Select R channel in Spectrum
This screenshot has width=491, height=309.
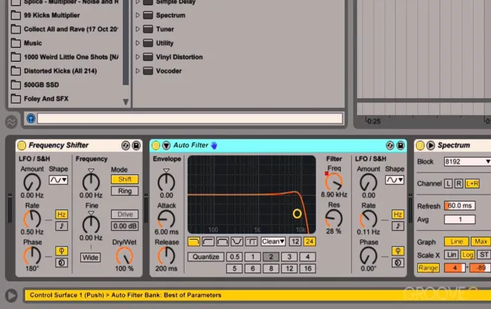[459, 184]
